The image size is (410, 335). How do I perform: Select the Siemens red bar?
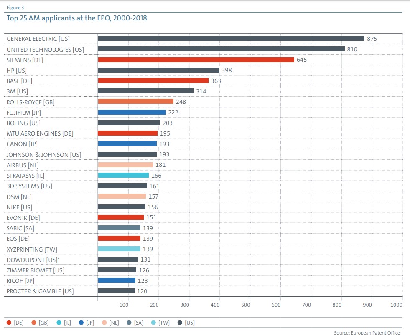coord(196,60)
